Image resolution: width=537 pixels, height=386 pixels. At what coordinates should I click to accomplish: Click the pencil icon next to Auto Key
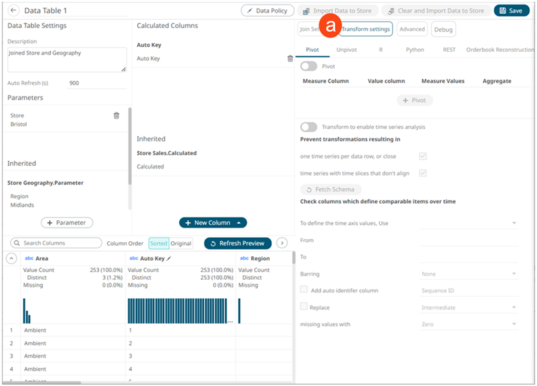(x=169, y=259)
